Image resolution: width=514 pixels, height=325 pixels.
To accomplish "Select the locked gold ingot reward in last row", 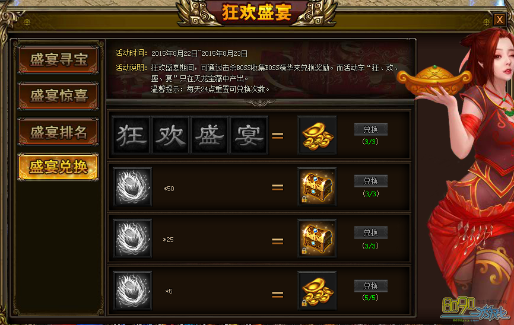I will (x=317, y=290).
